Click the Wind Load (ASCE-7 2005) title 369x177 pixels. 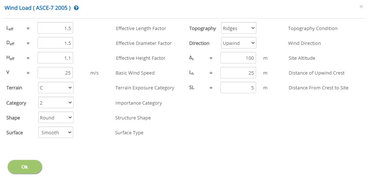pyautogui.click(x=37, y=8)
